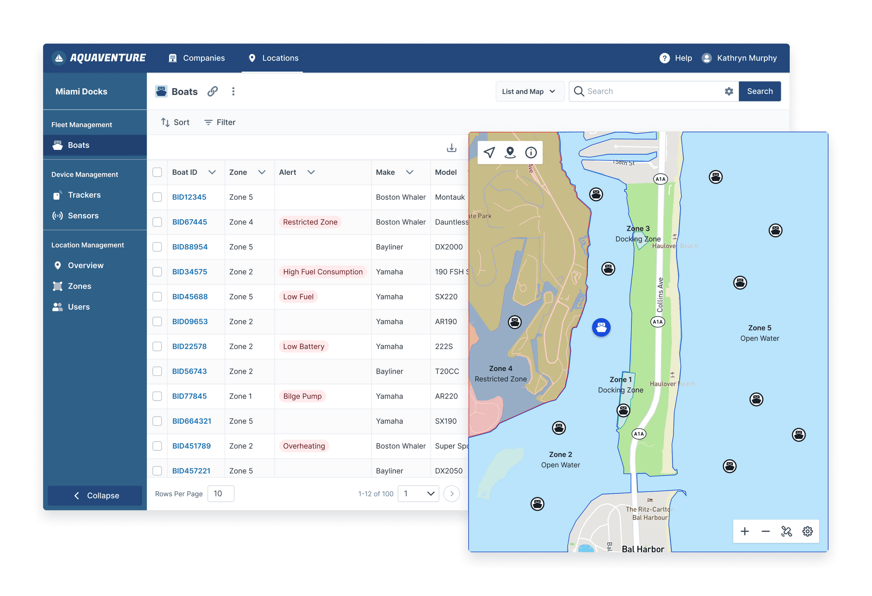Zoom in using the plus icon

pyautogui.click(x=745, y=531)
